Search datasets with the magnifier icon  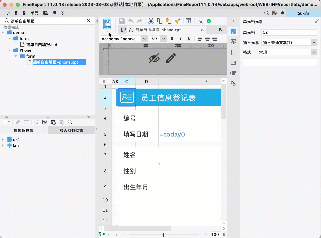pos(70,122)
